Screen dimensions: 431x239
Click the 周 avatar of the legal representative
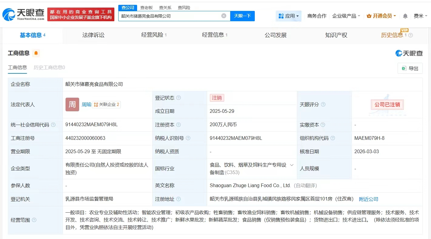click(x=72, y=104)
